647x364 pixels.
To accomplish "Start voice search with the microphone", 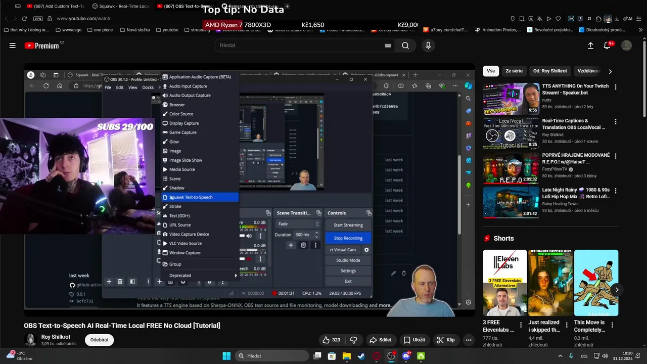I will (x=428, y=45).
